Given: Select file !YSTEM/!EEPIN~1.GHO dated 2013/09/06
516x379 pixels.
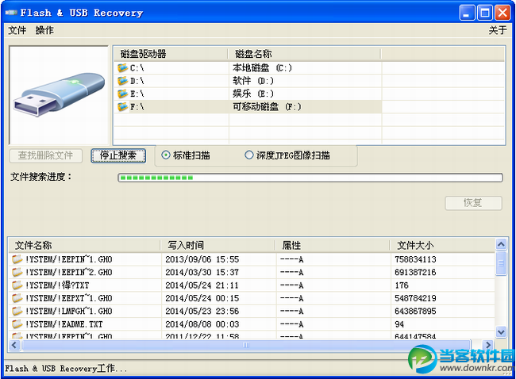Looking at the screenshot, I should tap(69, 259).
